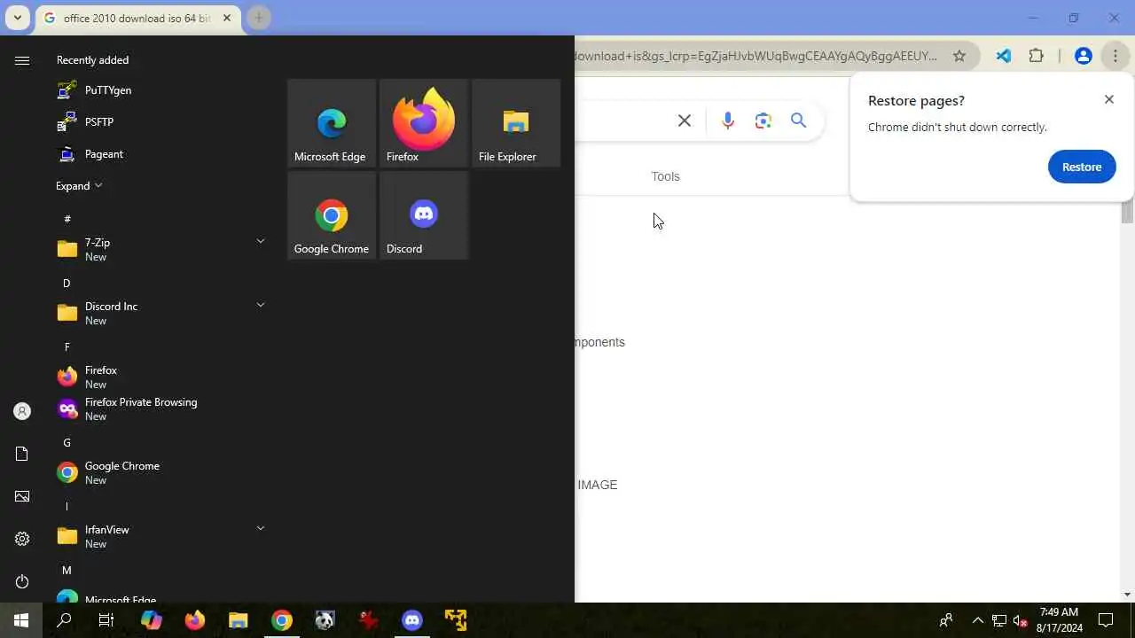This screenshot has height=638, width=1135.
Task: Open the panda icon app on taskbar
Action: coord(325,620)
